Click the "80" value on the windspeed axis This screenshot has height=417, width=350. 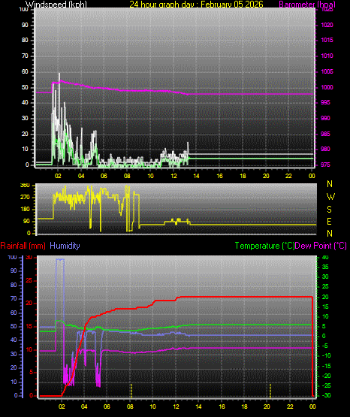coord(25,40)
